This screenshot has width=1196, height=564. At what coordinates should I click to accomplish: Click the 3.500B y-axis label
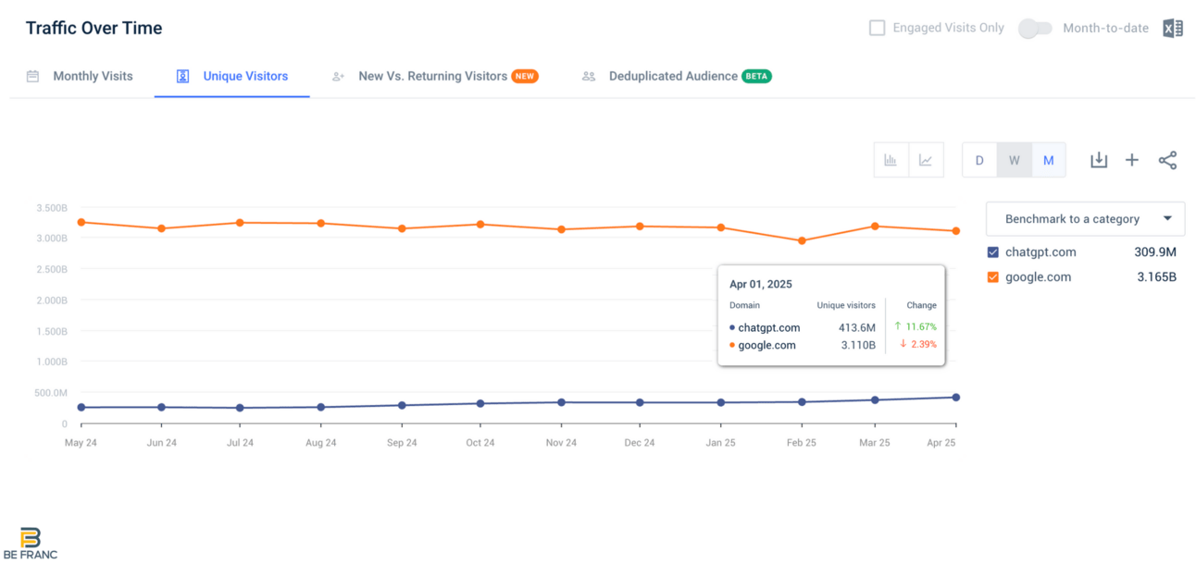coord(52,208)
